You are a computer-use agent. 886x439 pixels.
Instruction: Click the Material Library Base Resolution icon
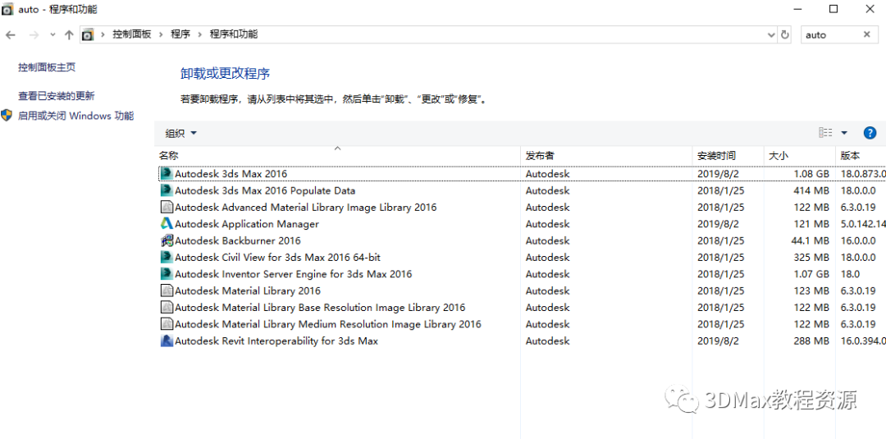click(x=167, y=308)
